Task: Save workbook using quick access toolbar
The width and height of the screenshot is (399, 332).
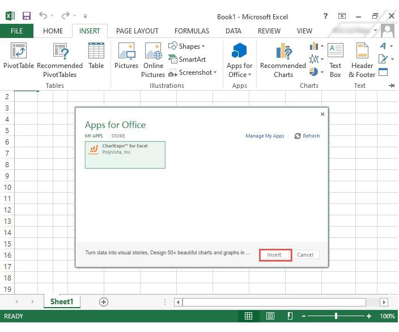Action: (x=27, y=16)
